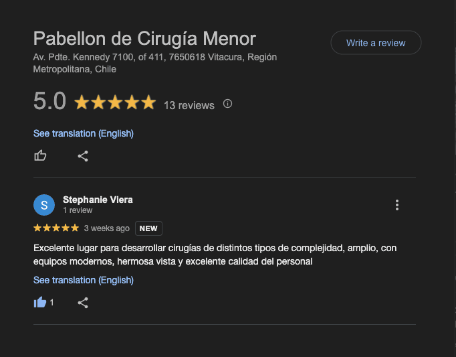Click the Pabellon de Cirugía Menor title

click(x=144, y=38)
